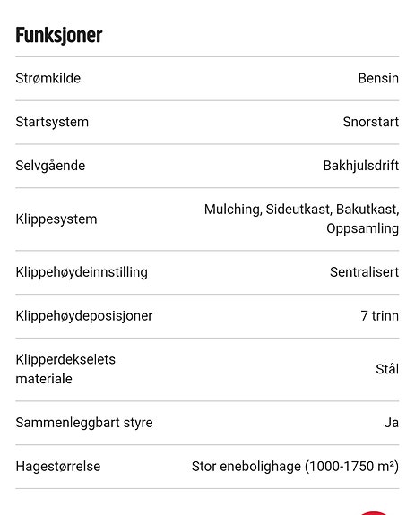Select the Strømkilde label
415x515 pixels.
(48, 79)
